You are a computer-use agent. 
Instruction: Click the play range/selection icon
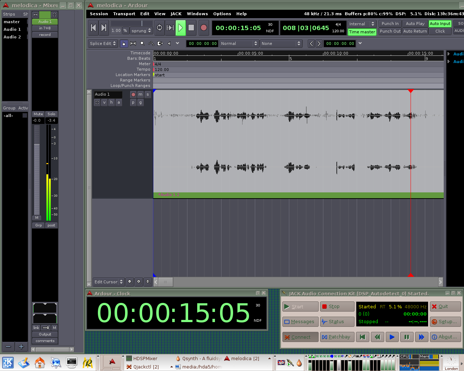(x=170, y=28)
